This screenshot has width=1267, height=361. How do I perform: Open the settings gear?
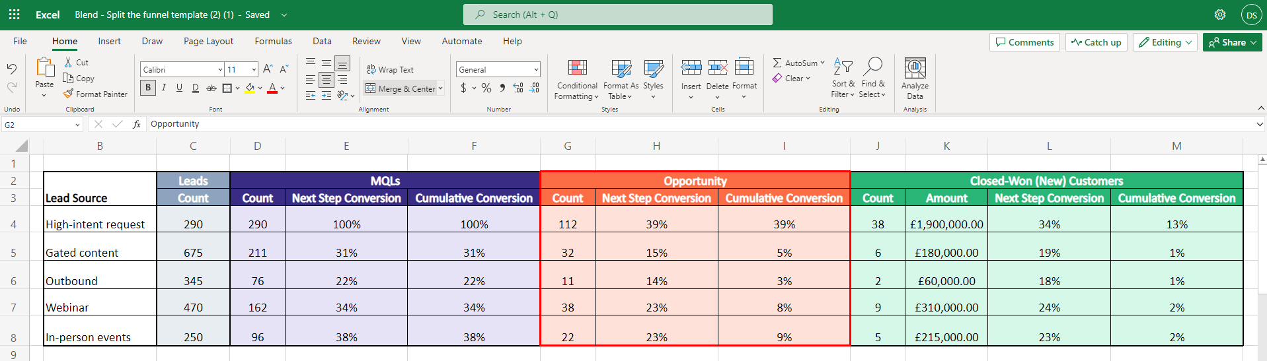[x=1220, y=15]
